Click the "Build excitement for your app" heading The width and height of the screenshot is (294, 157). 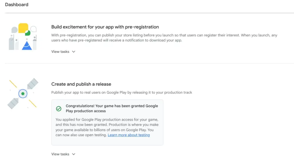[105, 27]
